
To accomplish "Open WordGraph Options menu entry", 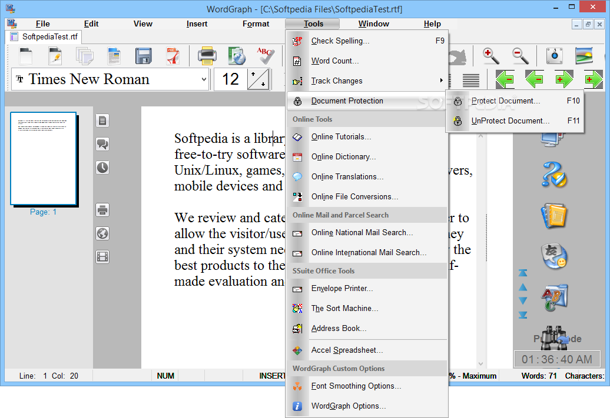I will [x=367, y=406].
